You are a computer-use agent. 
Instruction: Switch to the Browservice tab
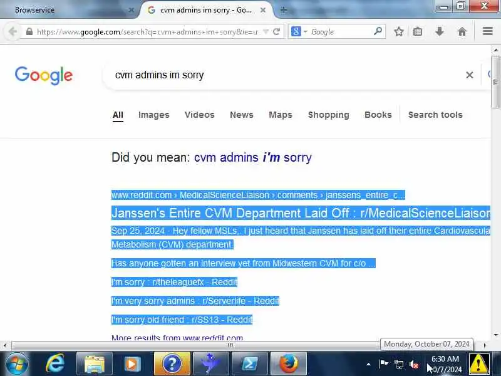coord(69,10)
